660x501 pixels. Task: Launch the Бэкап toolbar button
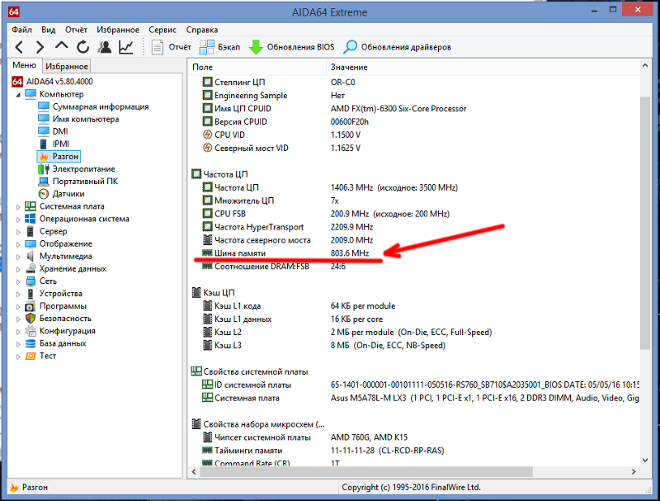(219, 47)
